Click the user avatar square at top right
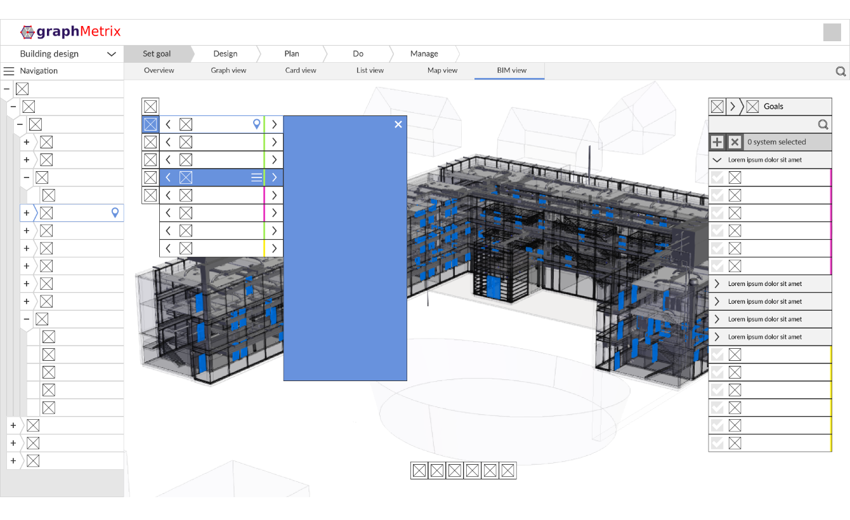 click(832, 32)
